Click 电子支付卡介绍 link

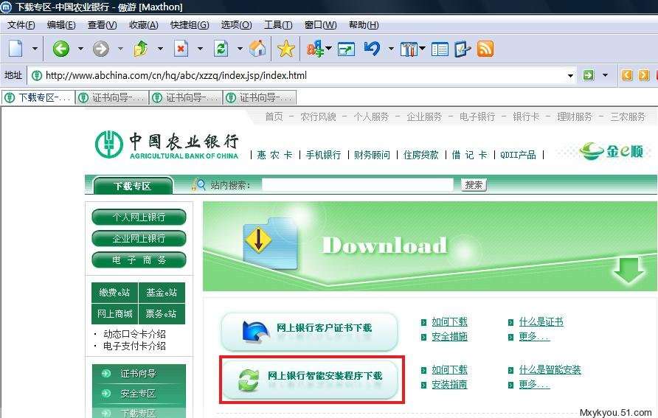134,346
